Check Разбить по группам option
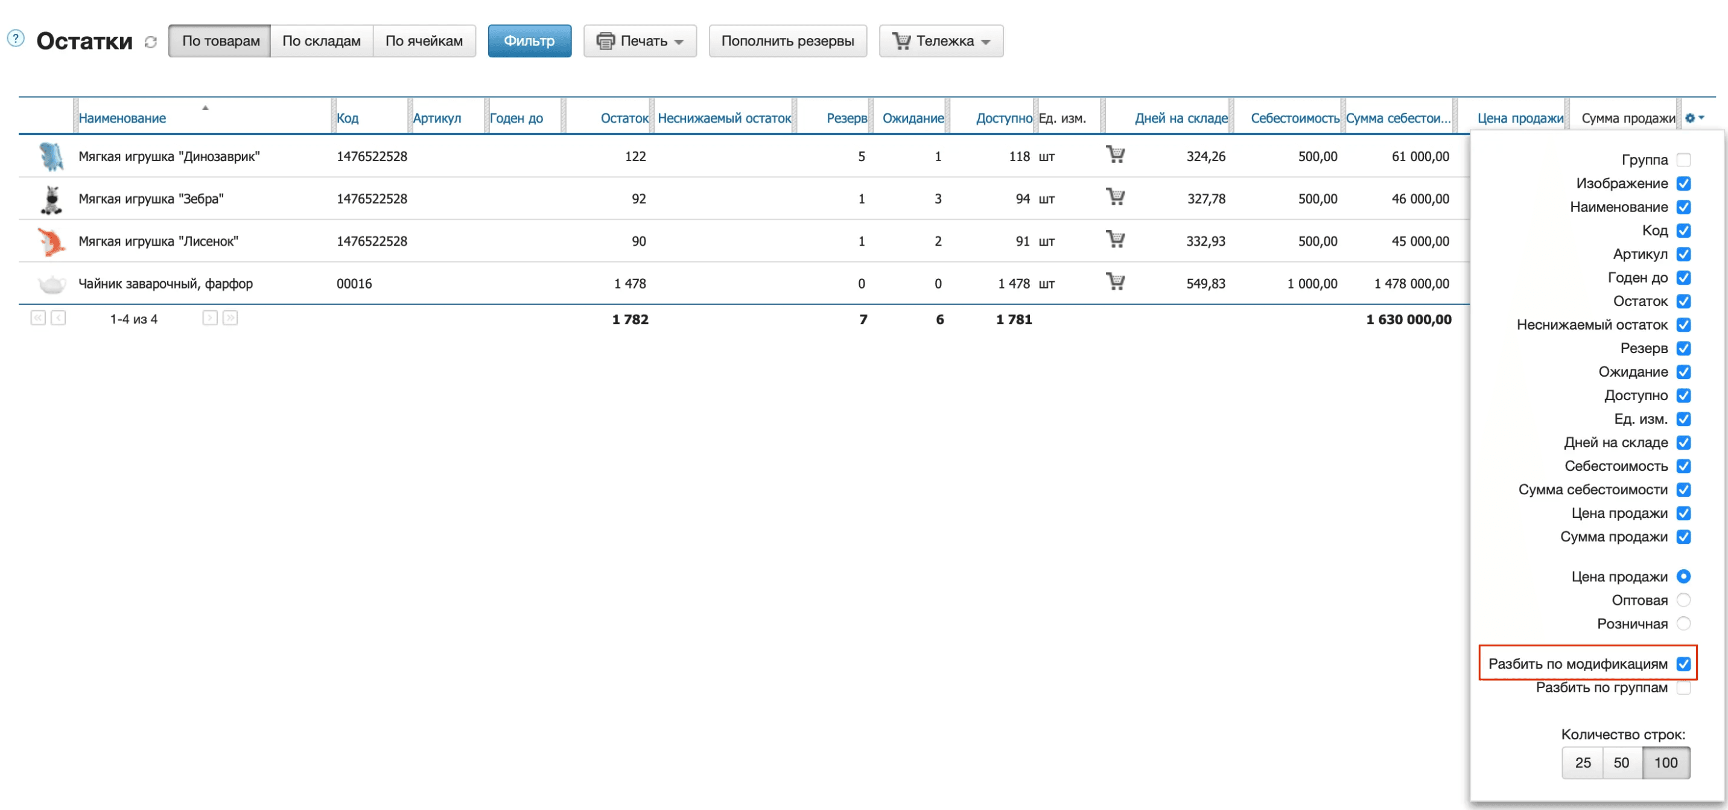This screenshot has height=810, width=1728. point(1683,687)
